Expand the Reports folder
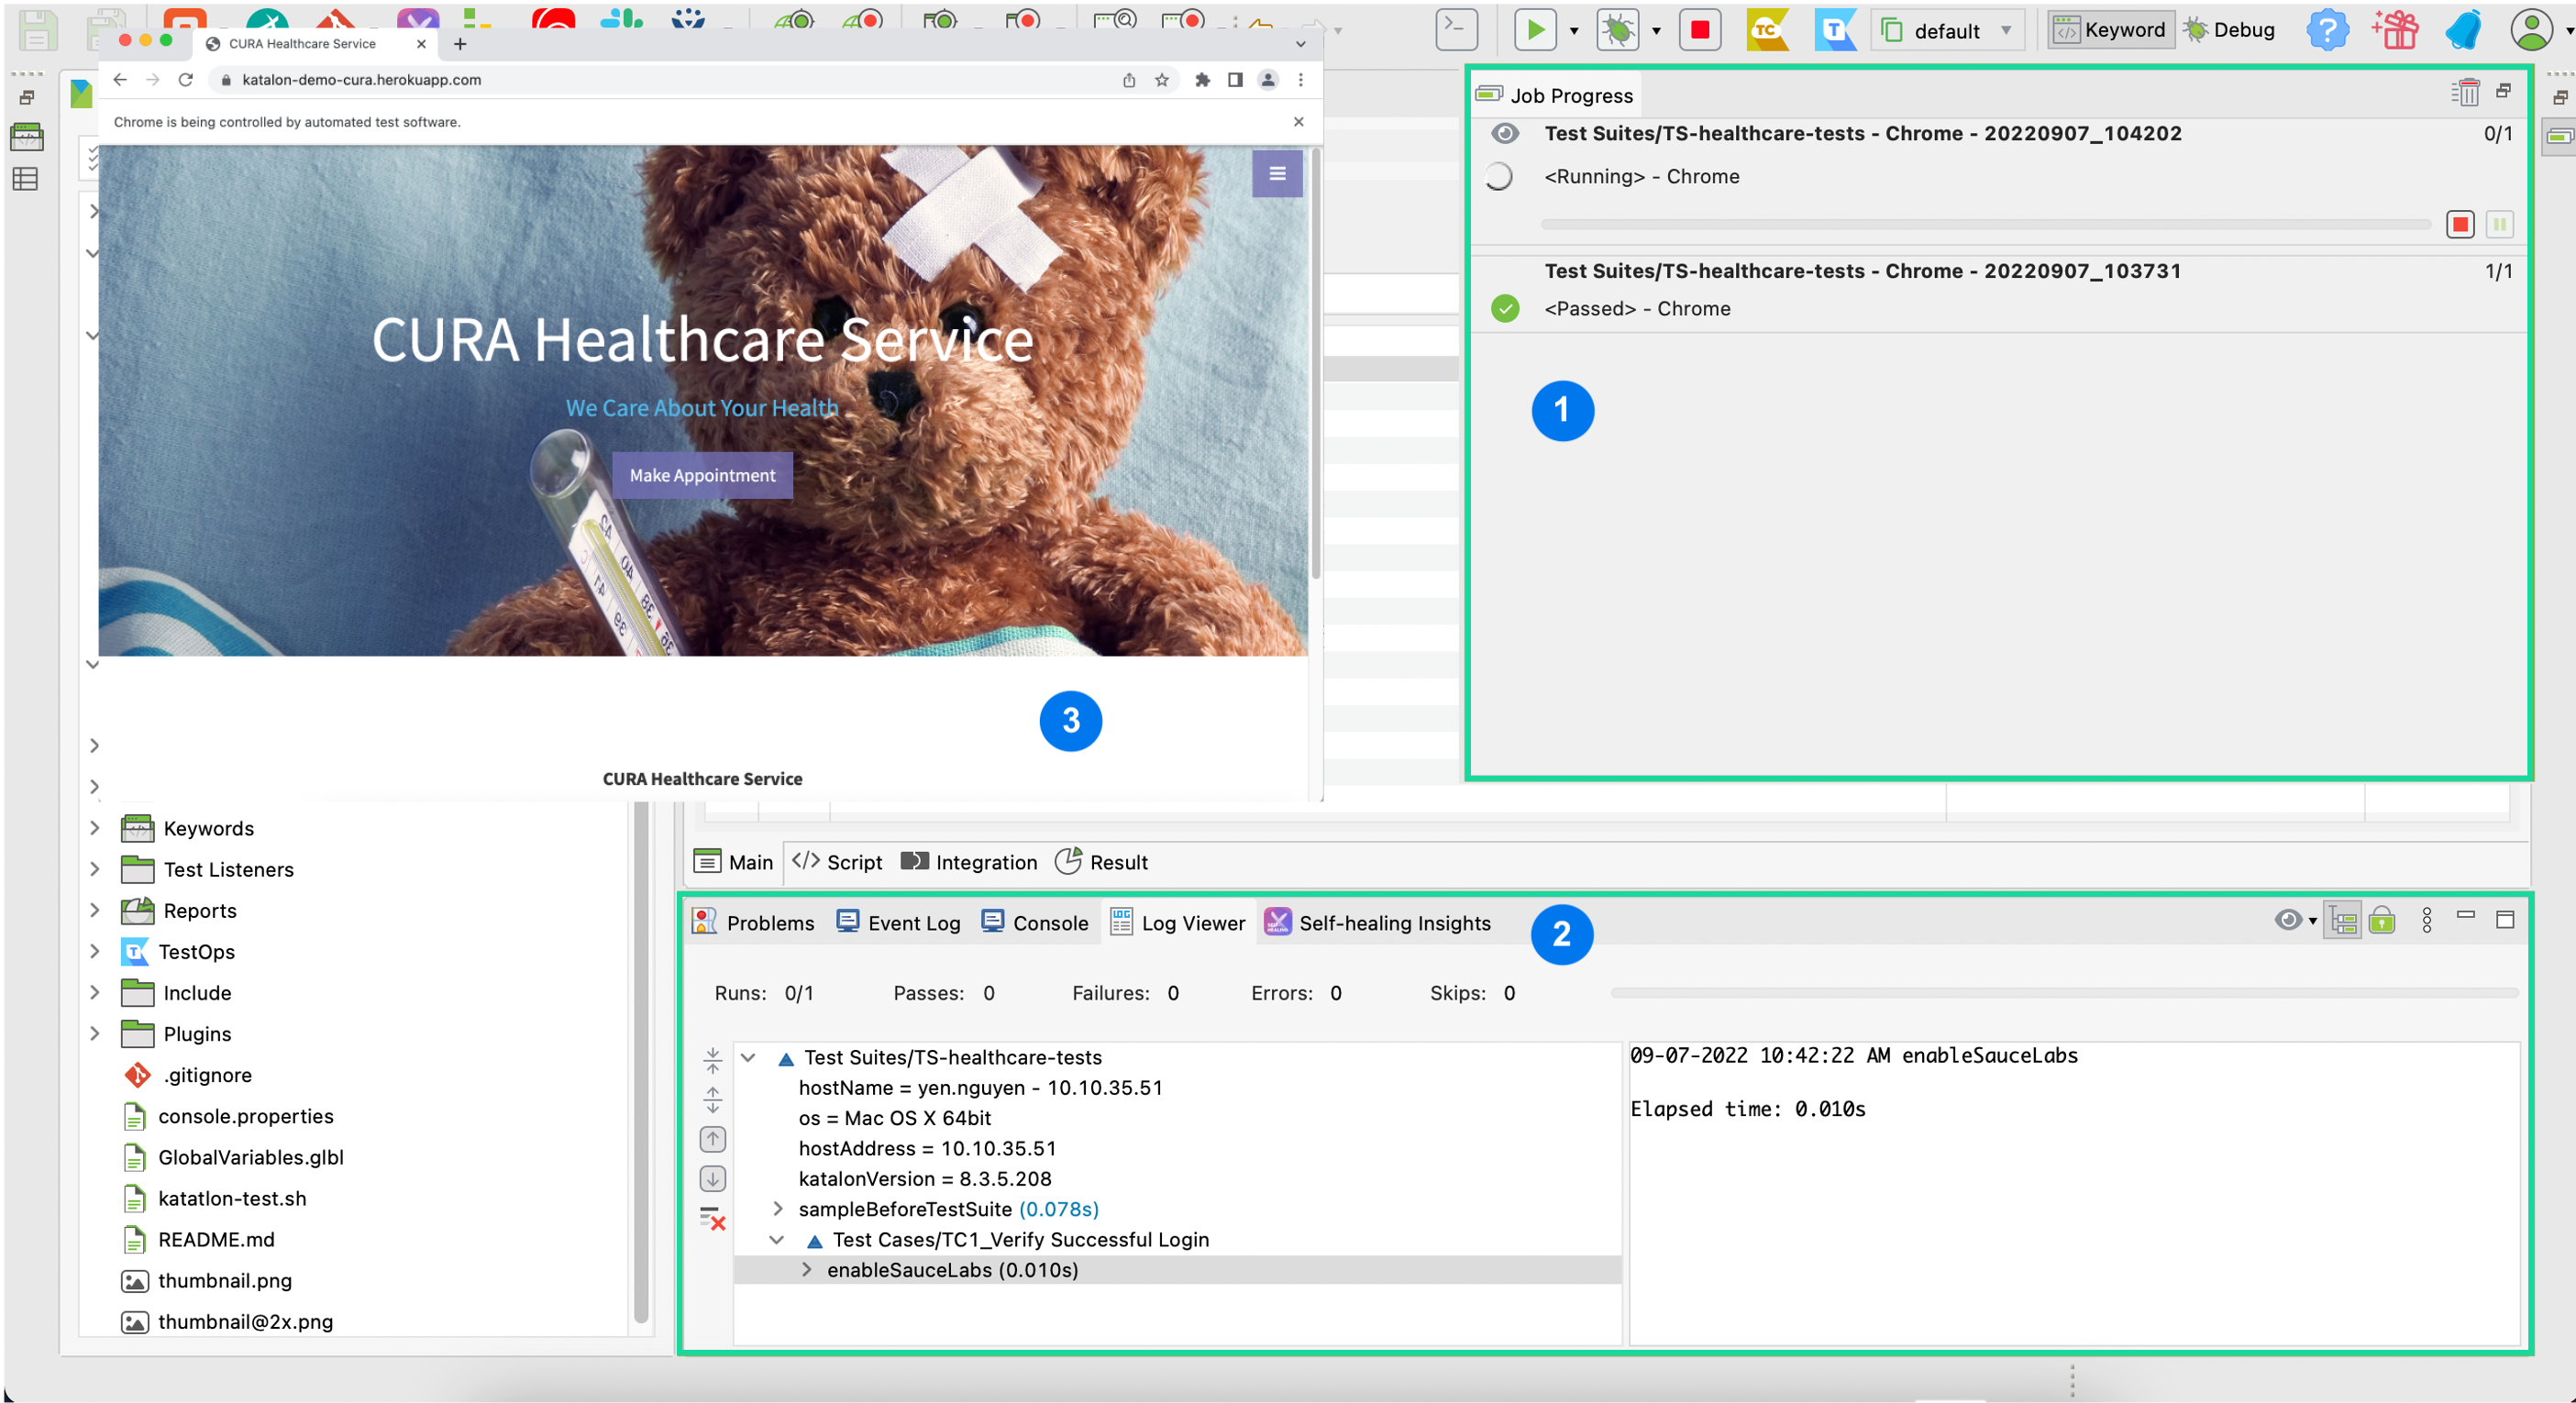Screen dimensions: 2576x1403 [94, 909]
